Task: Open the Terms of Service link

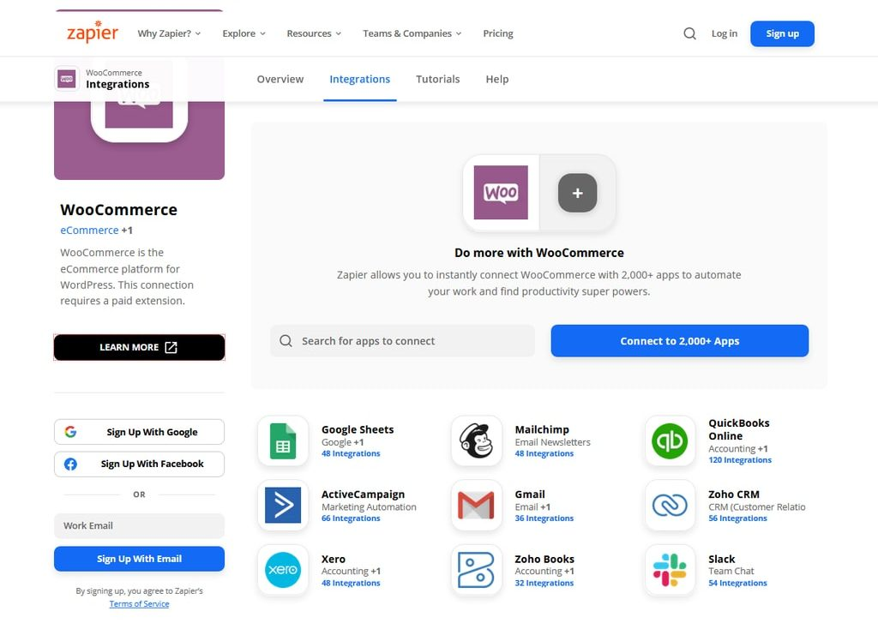Action: [x=139, y=604]
